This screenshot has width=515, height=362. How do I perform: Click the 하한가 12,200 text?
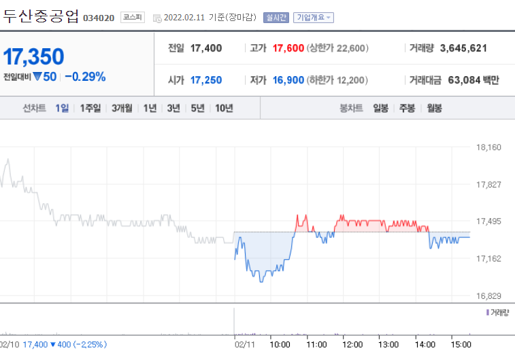pyautogui.click(x=337, y=80)
